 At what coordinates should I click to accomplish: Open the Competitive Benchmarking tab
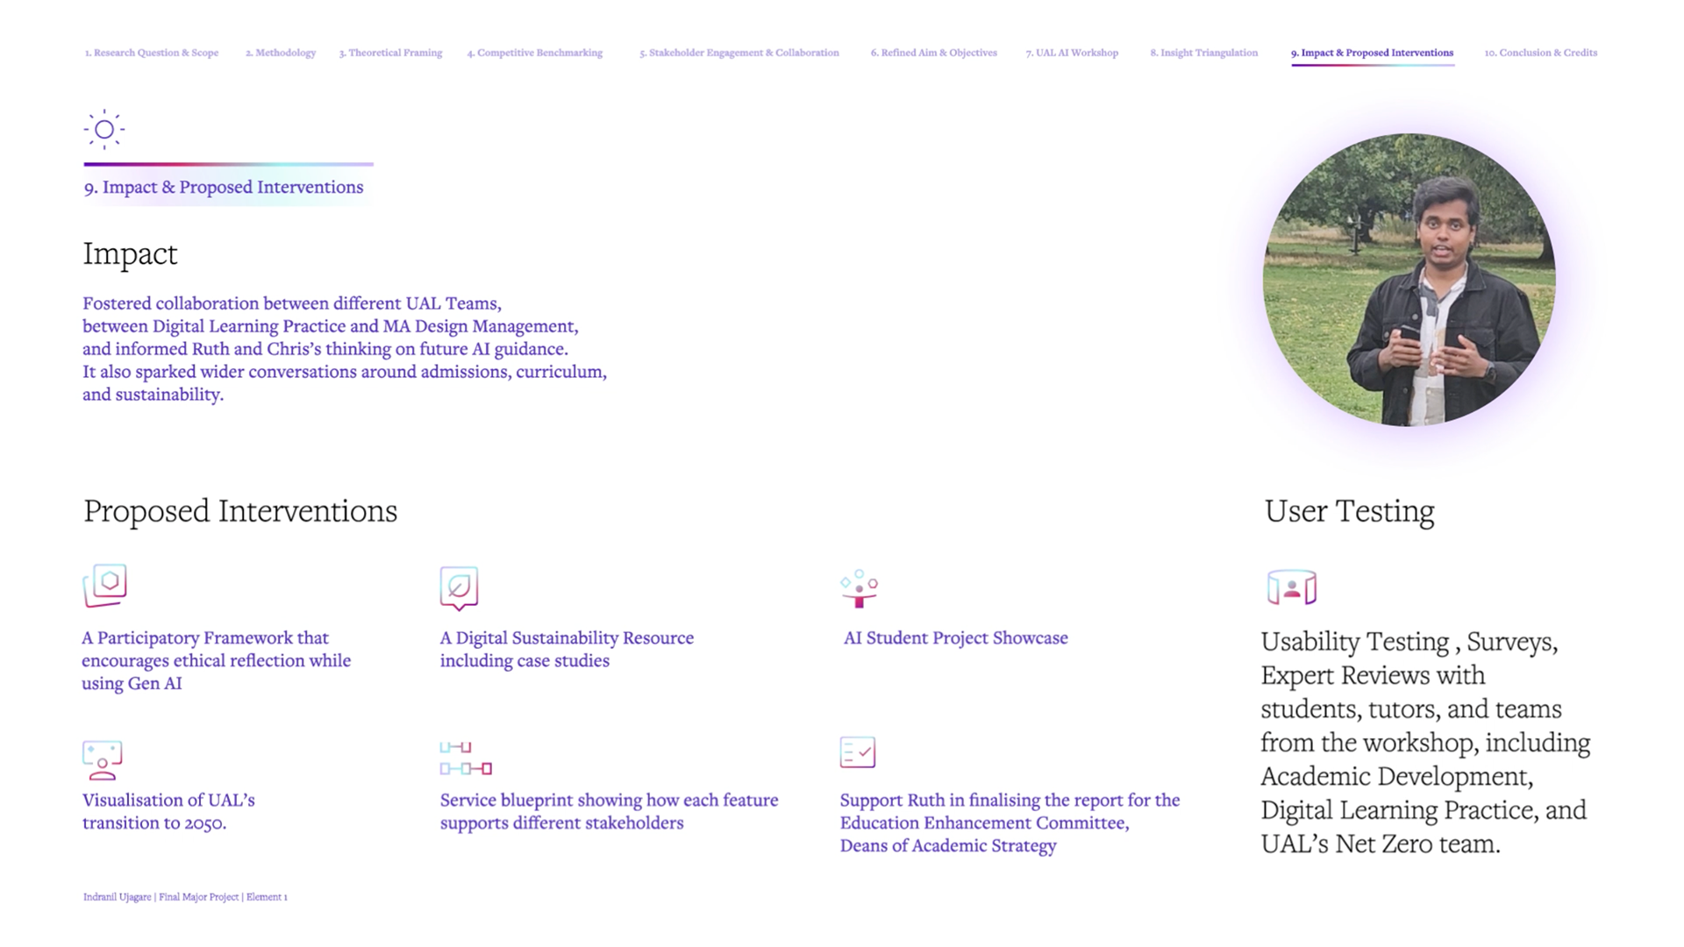click(535, 53)
